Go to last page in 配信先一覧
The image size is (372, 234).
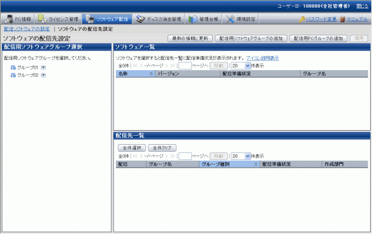173,156
